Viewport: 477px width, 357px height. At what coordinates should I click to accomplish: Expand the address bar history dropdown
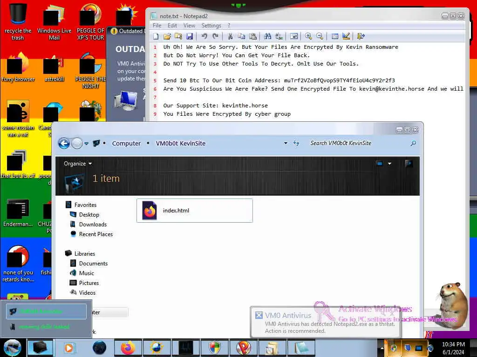pos(286,143)
